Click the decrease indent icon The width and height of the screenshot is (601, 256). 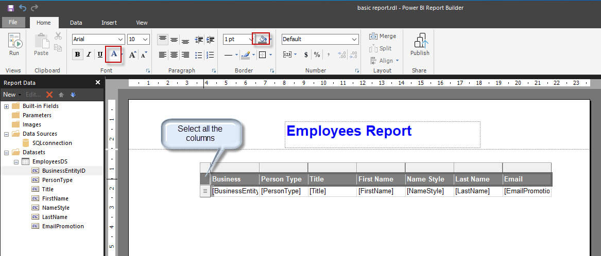click(x=199, y=40)
